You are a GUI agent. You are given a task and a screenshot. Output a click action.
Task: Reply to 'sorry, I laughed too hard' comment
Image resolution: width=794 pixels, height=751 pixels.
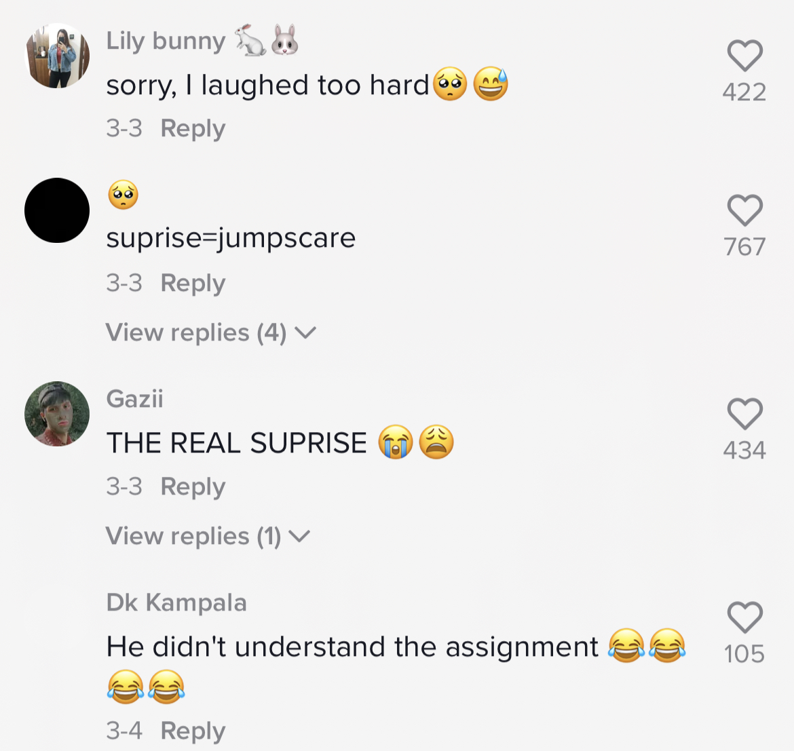coord(193,128)
